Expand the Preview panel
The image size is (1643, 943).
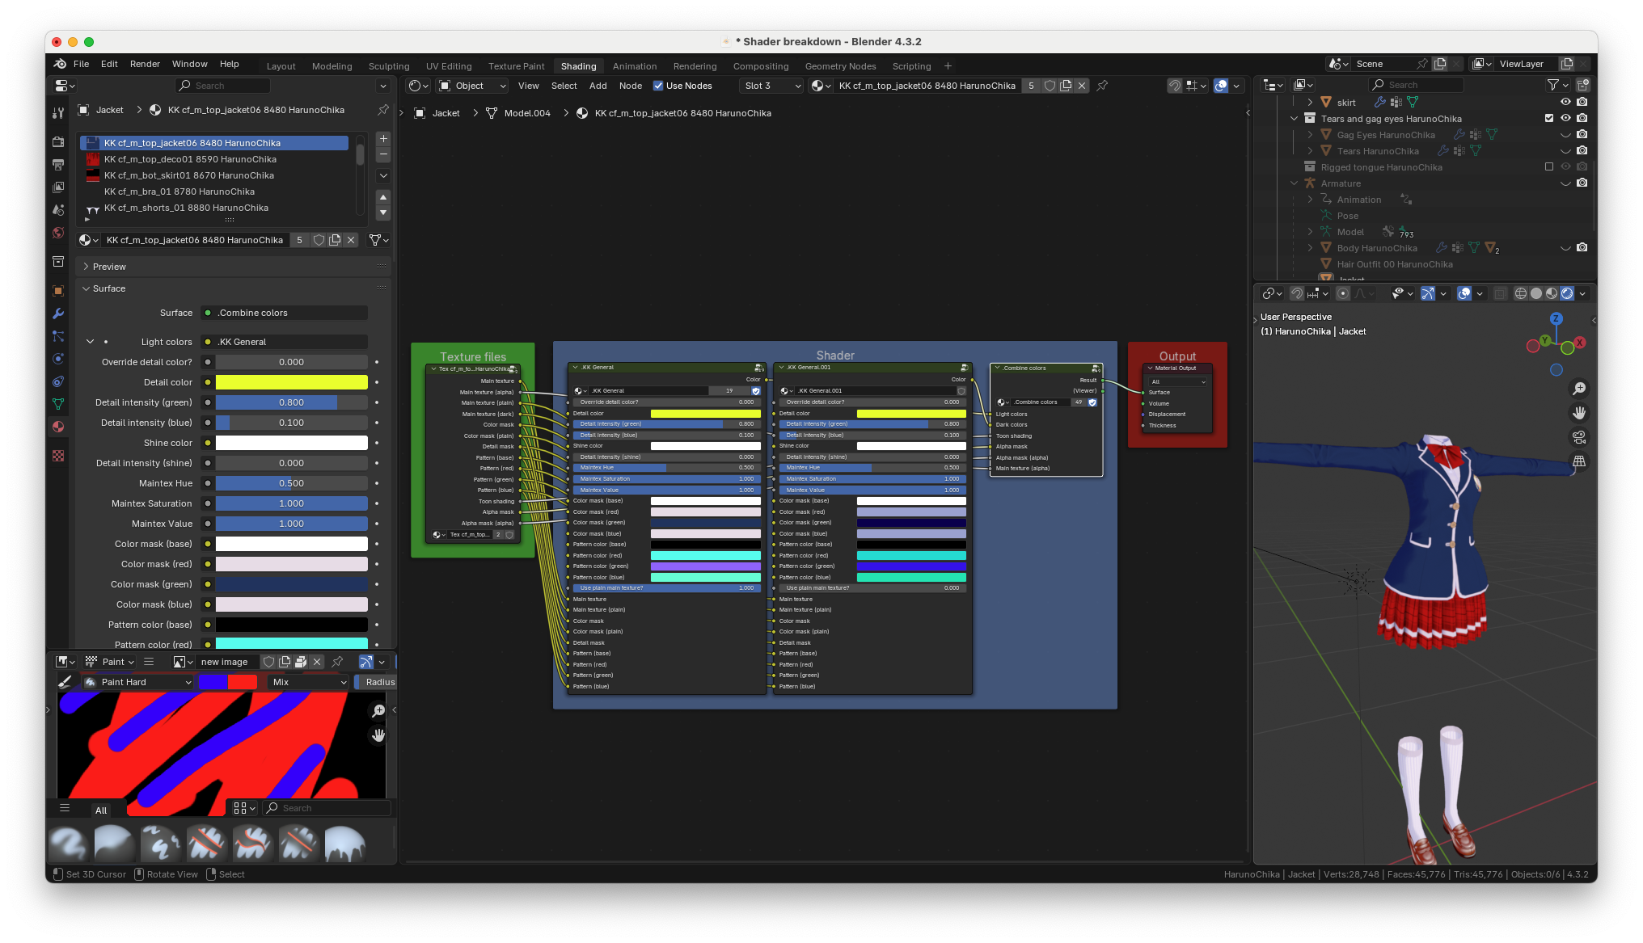109,267
